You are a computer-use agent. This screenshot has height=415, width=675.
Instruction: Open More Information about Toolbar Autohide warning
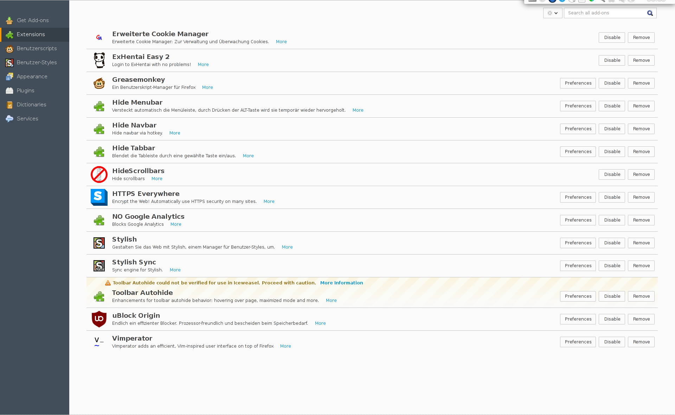pos(341,283)
